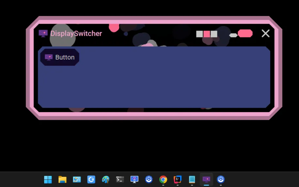Click the DisplaySwitcher logo in the title bar
Screen dimensions: 299x187
click(43, 34)
